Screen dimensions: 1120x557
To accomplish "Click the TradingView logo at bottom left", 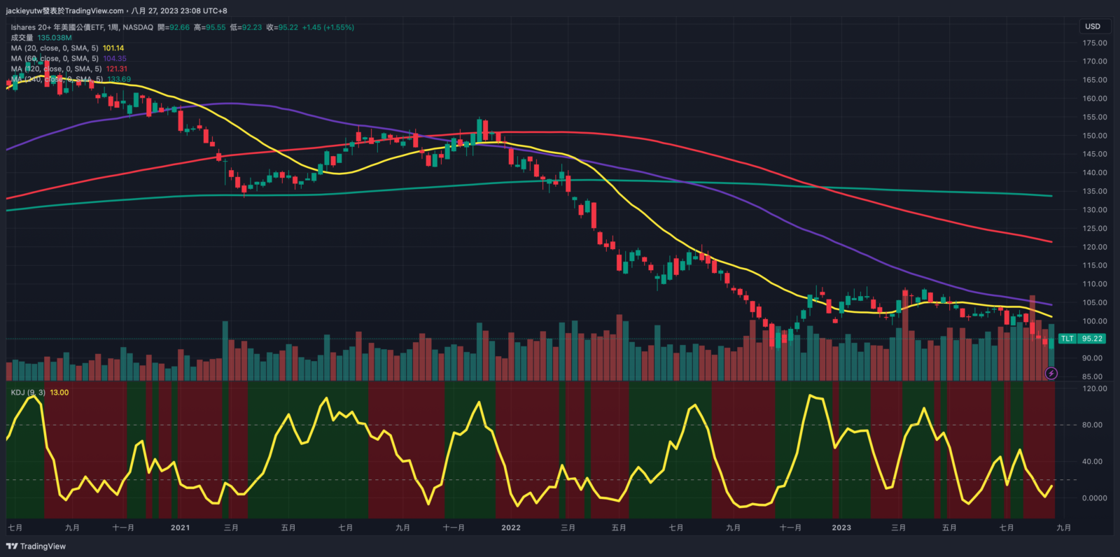I will [x=36, y=547].
